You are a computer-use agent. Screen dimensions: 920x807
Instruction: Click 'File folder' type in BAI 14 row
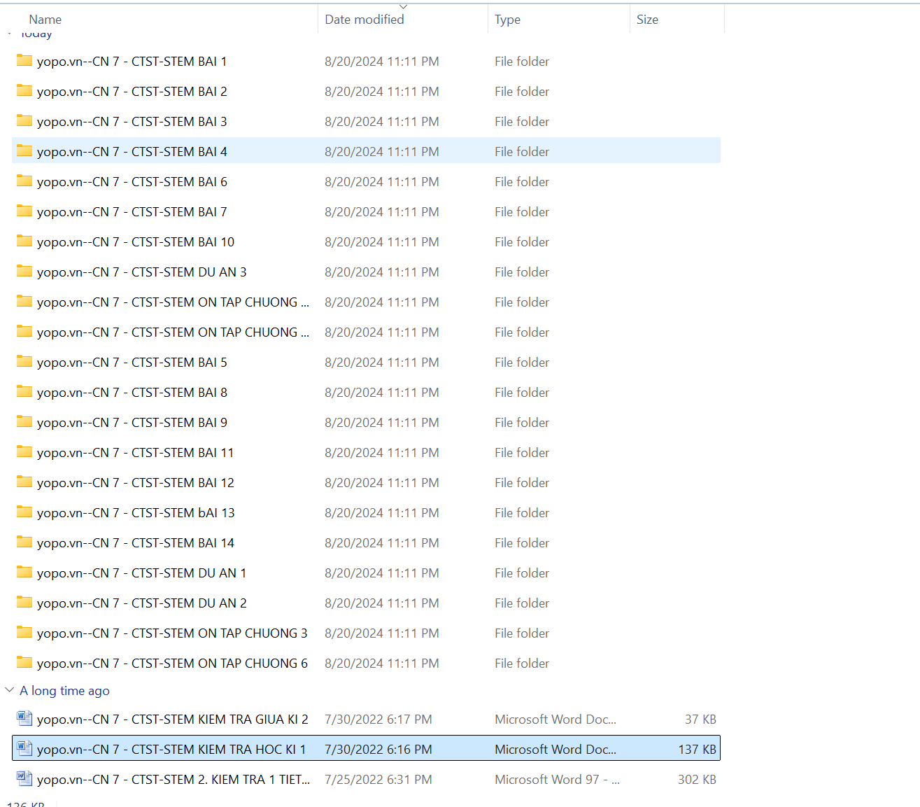(522, 543)
